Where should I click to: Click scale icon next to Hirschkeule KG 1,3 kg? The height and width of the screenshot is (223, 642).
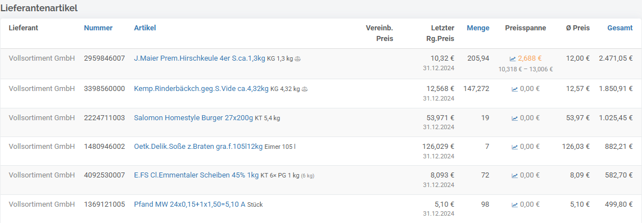(297, 59)
